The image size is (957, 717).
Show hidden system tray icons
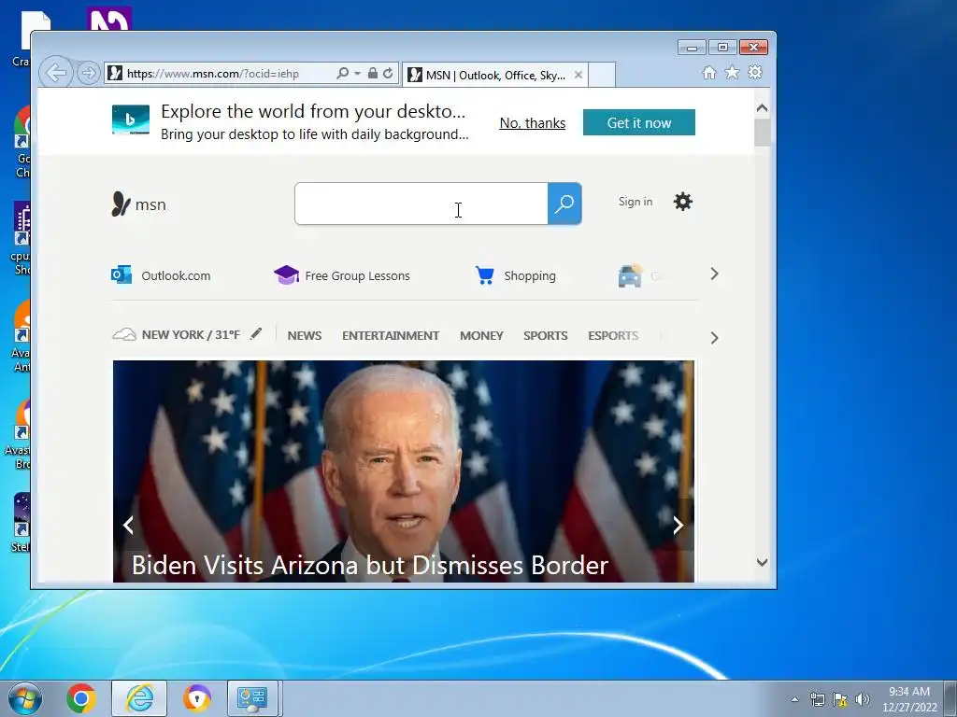(x=794, y=699)
